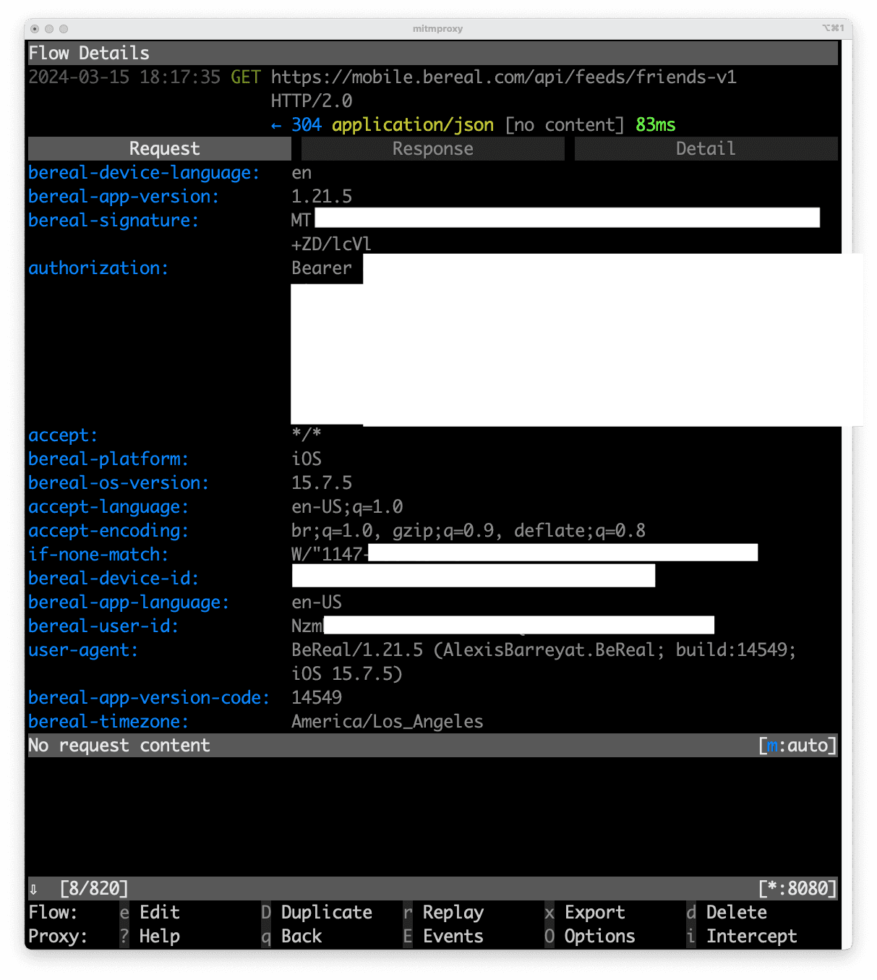The image size is (877, 980).
Task: Select the bereal-os-version header name
Action: click(119, 483)
